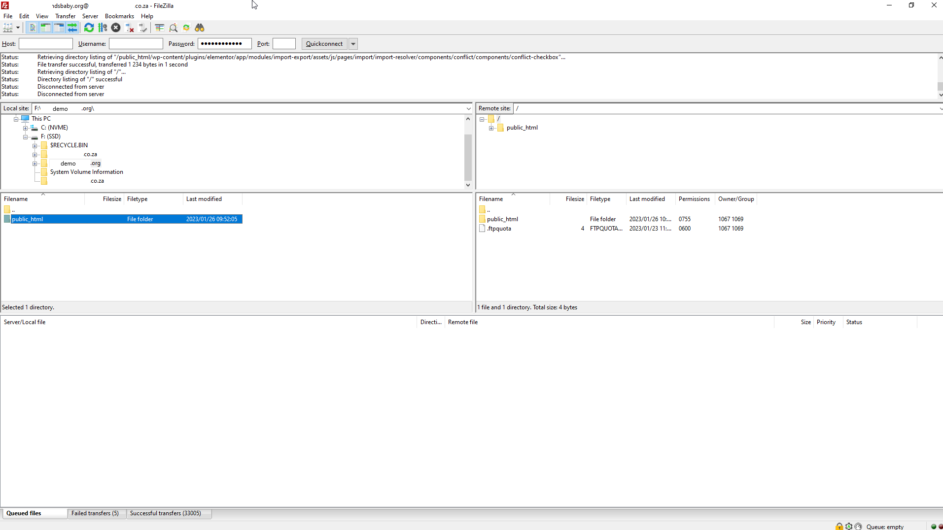
Task: Cancel the current operation
Action: pyautogui.click(x=116, y=28)
